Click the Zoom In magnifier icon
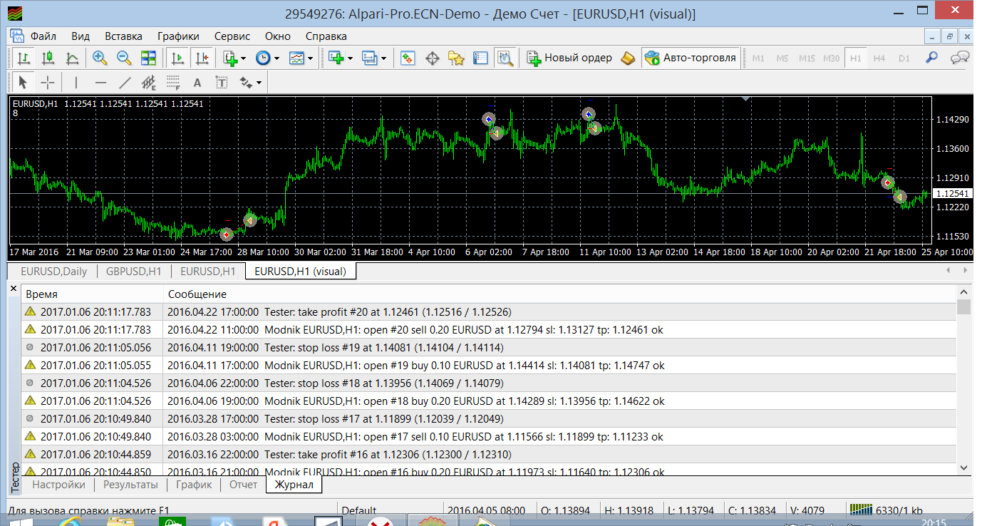Image resolution: width=982 pixels, height=526 pixels. (100, 58)
